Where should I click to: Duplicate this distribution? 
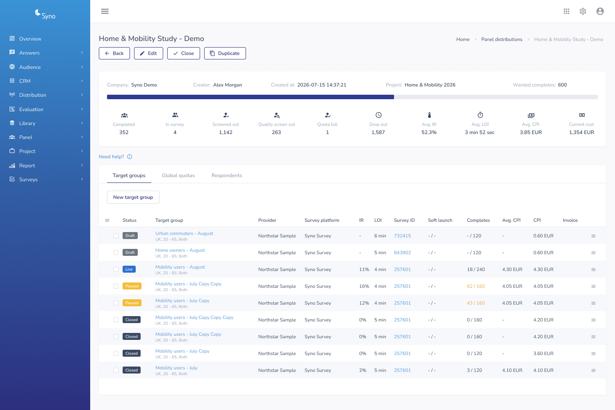pyautogui.click(x=225, y=53)
